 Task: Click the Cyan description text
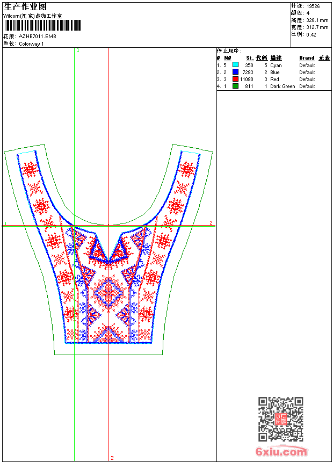[276, 66]
